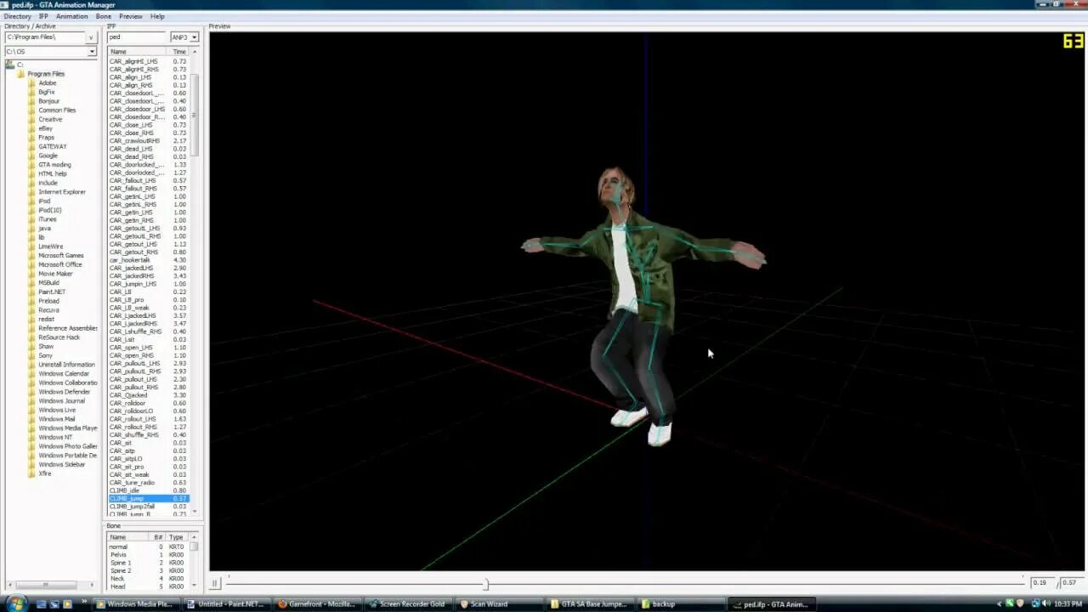Select animation CAR_crawloutRHS
This screenshot has height=612, width=1088.
tap(149, 141)
